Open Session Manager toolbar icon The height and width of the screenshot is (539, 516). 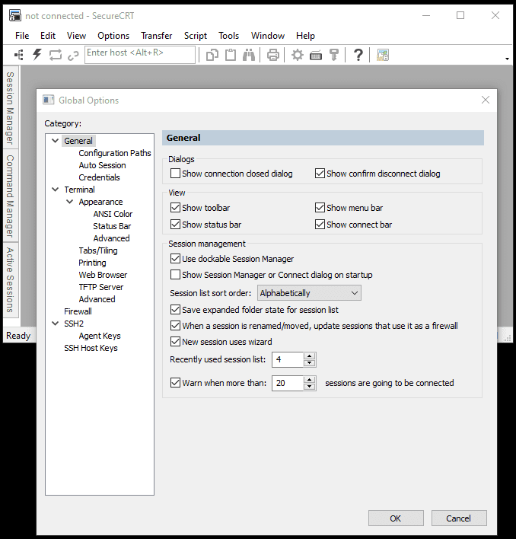coord(19,55)
